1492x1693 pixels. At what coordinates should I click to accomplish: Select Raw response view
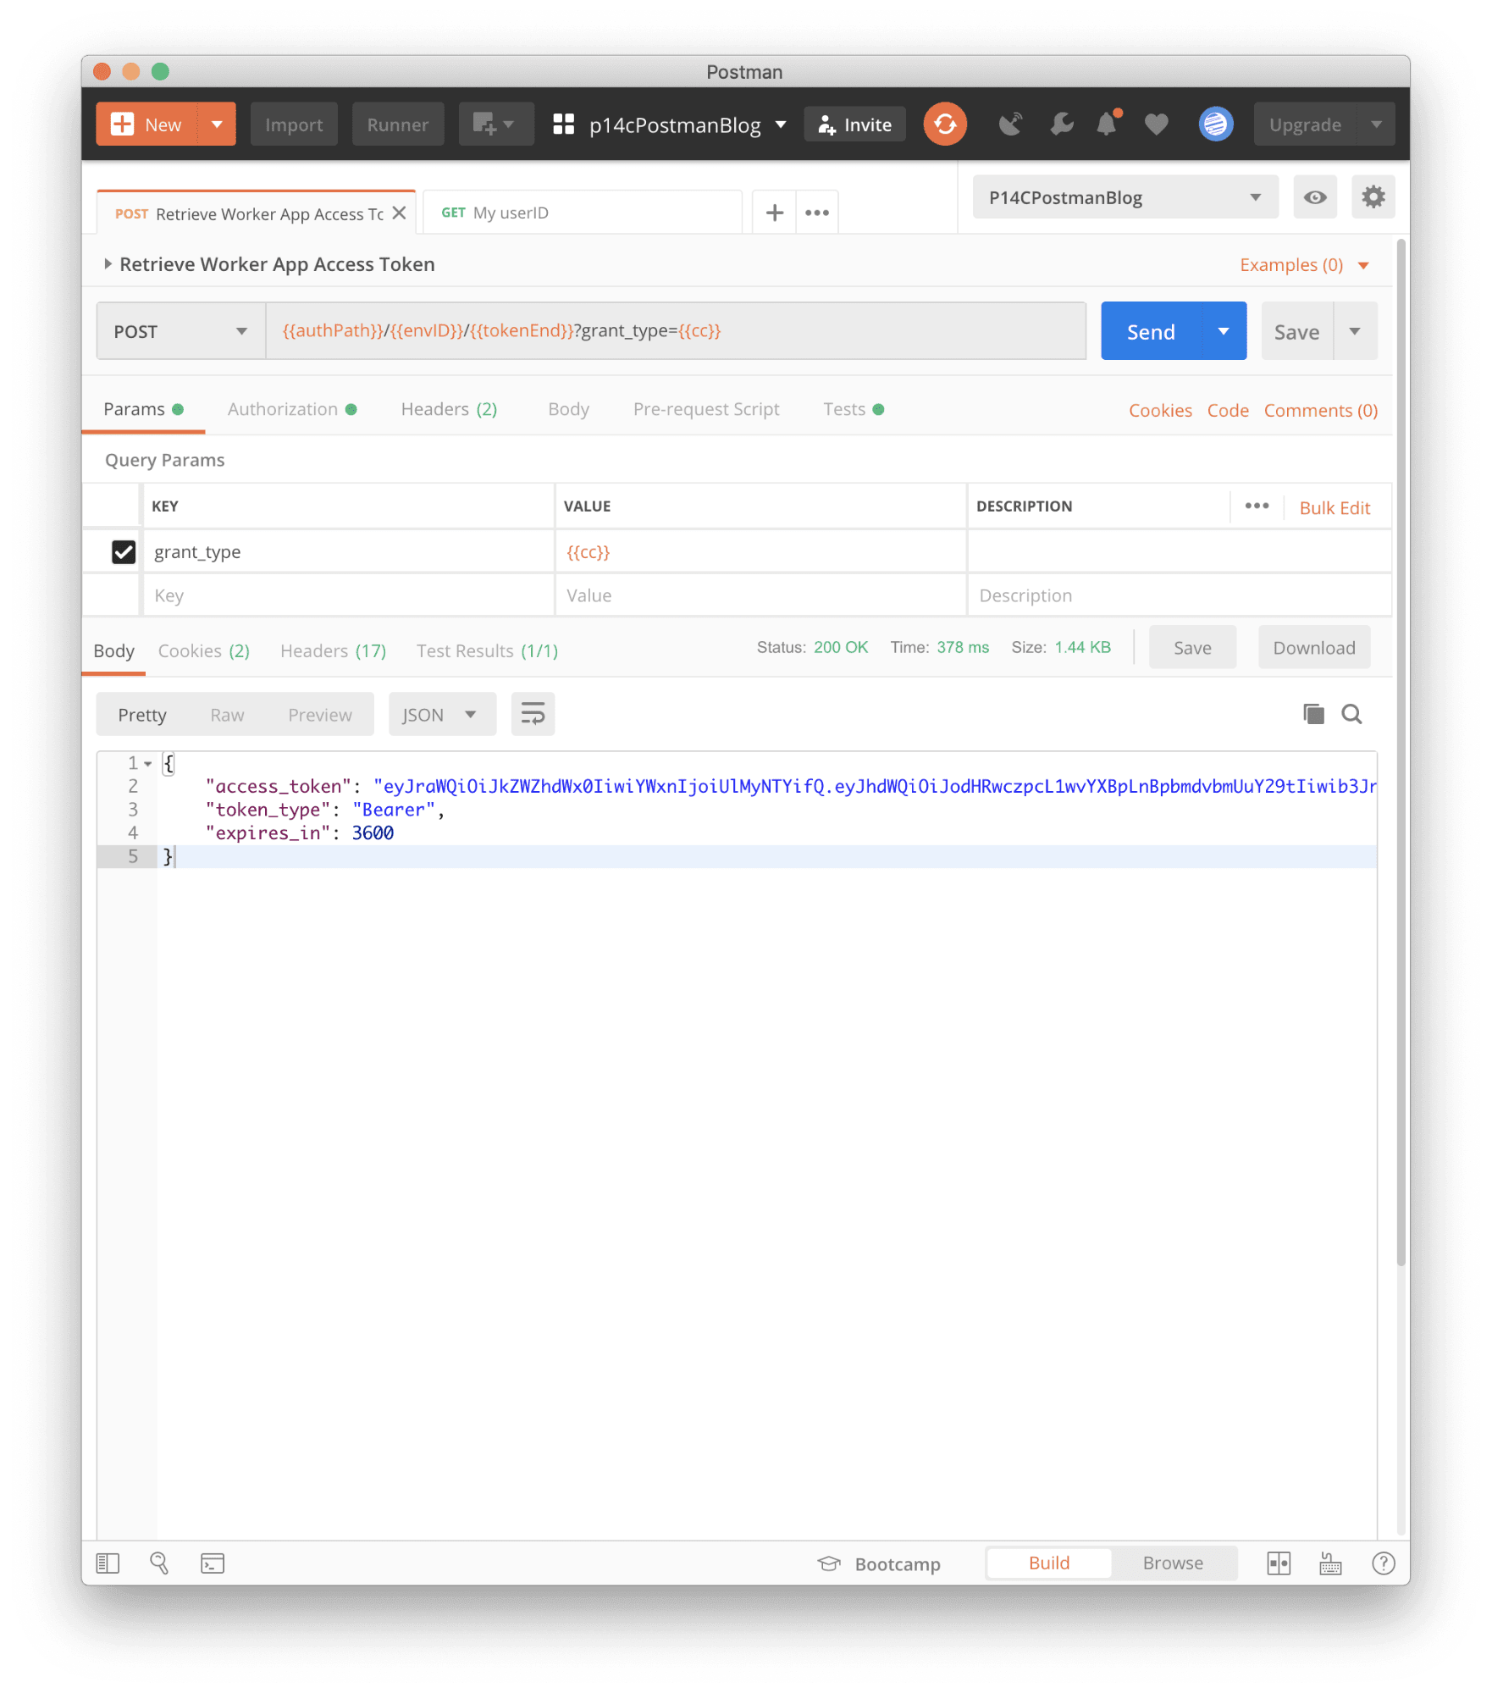[227, 715]
